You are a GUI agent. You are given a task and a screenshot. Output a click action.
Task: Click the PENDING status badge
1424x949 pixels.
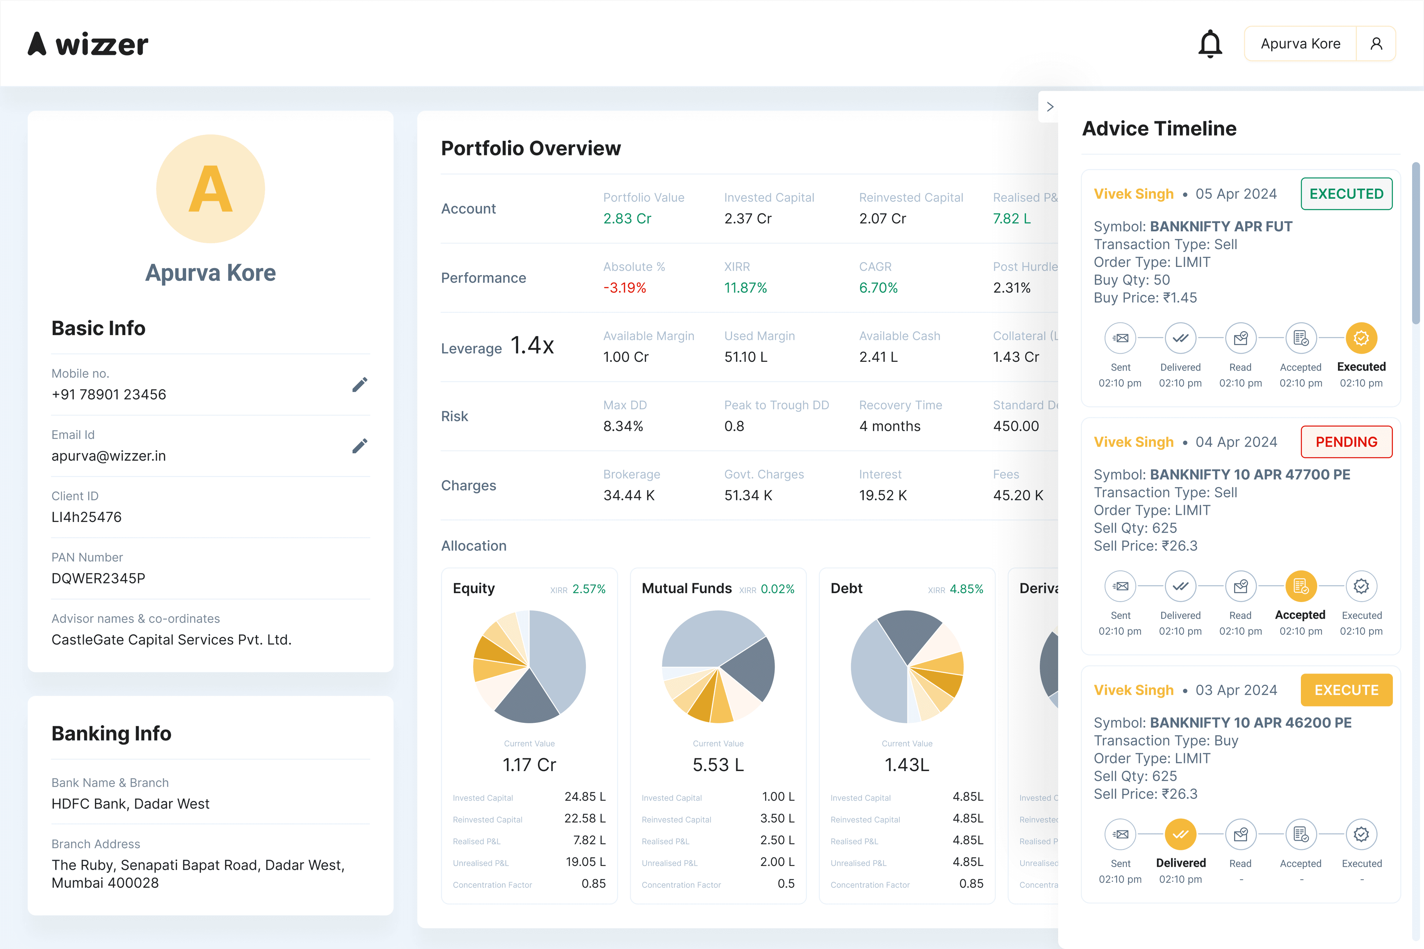coord(1346,442)
